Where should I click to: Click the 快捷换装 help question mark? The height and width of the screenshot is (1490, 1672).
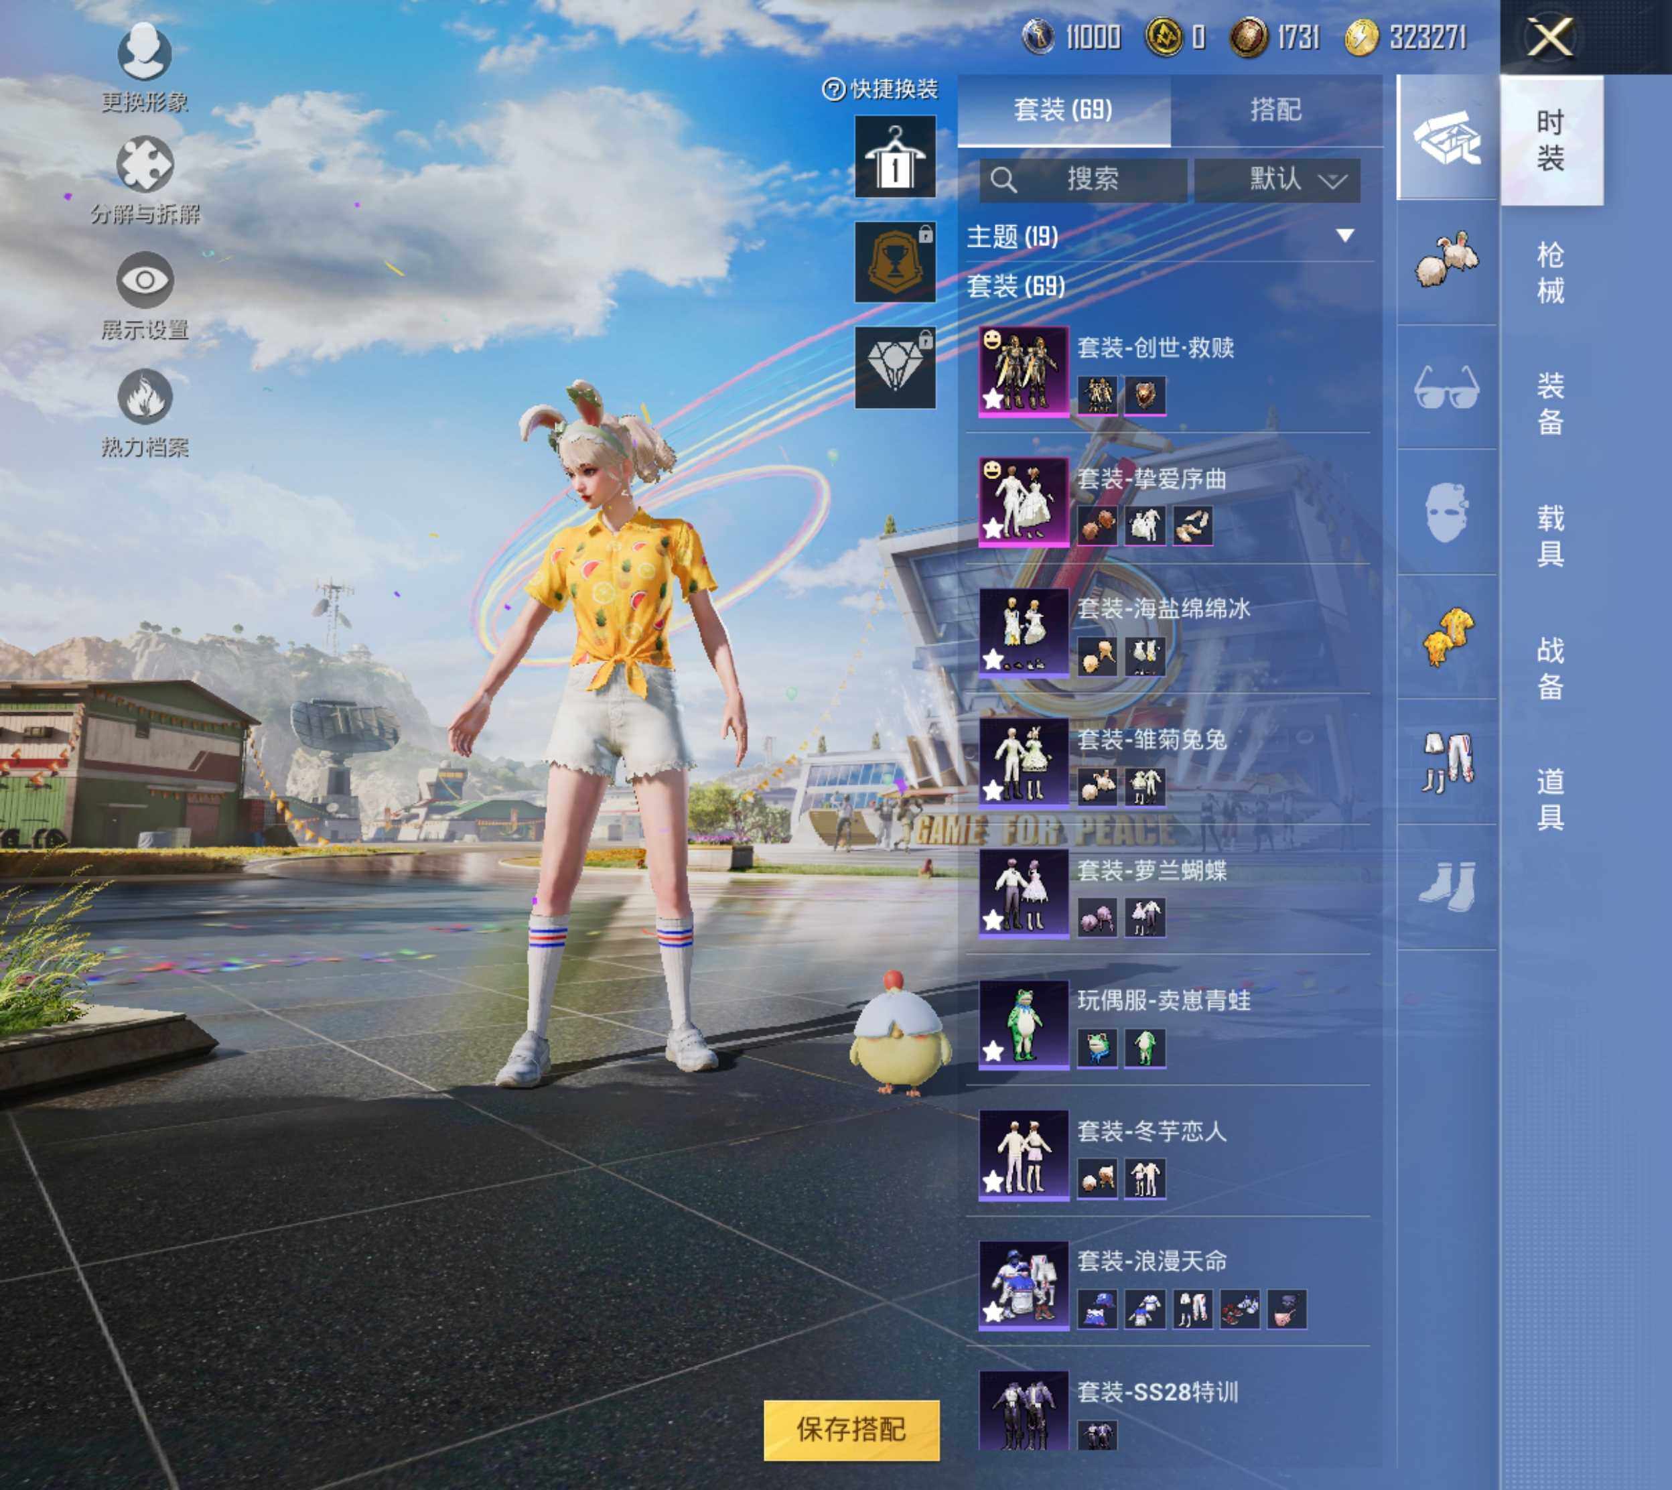833,89
